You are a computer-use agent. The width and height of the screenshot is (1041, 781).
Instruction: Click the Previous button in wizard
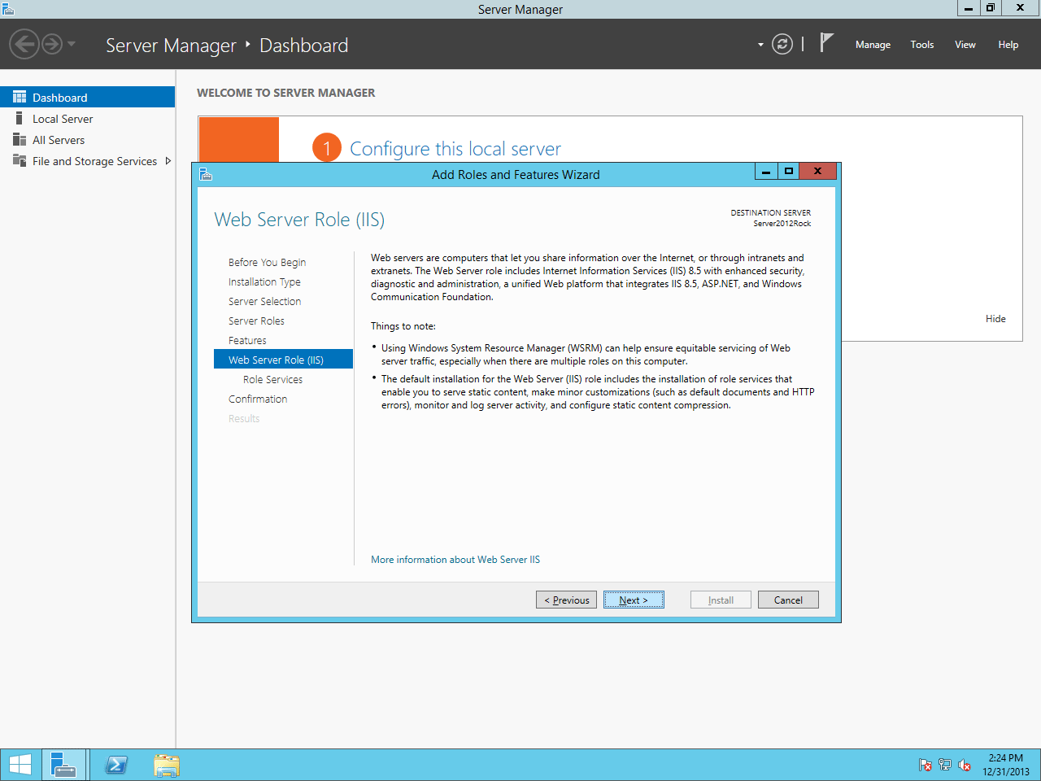pos(567,600)
